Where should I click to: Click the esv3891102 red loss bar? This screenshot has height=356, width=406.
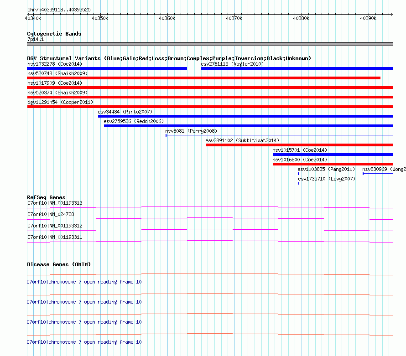[x=299, y=145]
